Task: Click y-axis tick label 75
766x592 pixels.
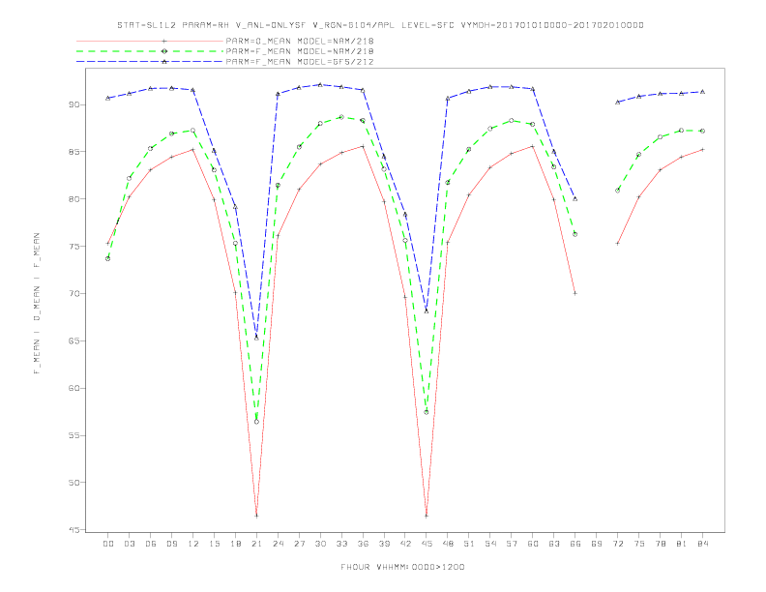Action: (x=74, y=246)
